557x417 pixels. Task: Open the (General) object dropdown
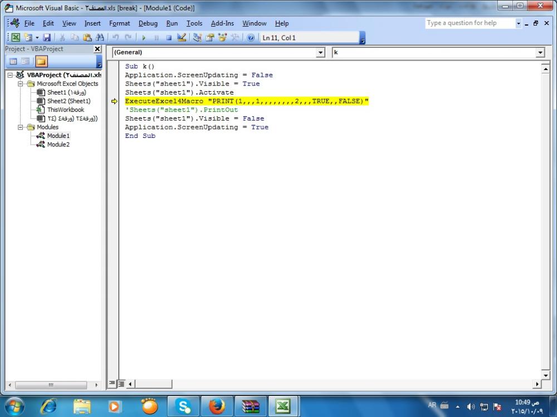click(x=320, y=52)
